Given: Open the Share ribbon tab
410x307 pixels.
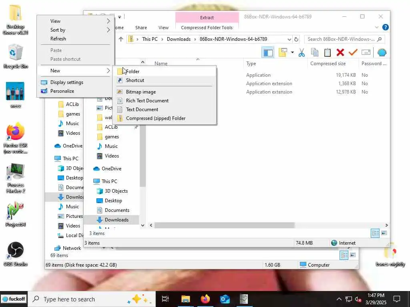Looking at the screenshot, I should pos(141,28).
